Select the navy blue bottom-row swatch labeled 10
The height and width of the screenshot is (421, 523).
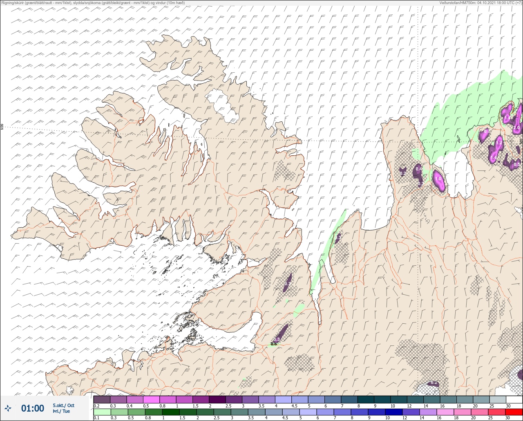pos(393,412)
